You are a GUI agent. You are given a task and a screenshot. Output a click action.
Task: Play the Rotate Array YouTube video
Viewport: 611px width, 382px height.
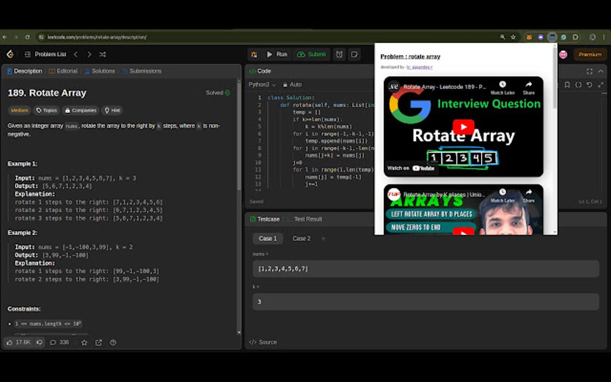(x=463, y=127)
